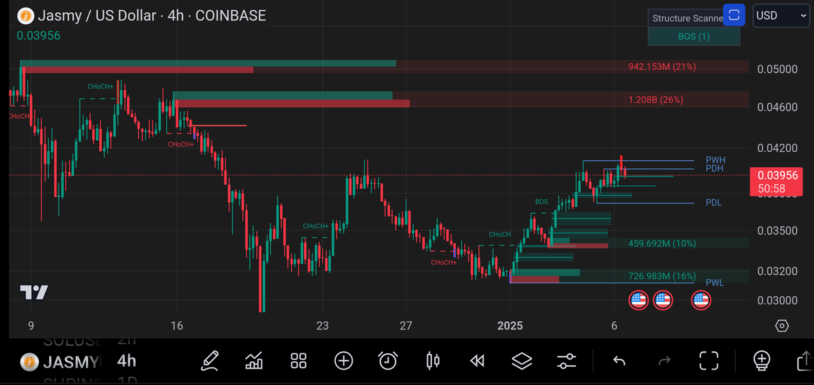Click the 0.05000 price axis label
The height and width of the screenshot is (385, 814).
[x=778, y=69]
